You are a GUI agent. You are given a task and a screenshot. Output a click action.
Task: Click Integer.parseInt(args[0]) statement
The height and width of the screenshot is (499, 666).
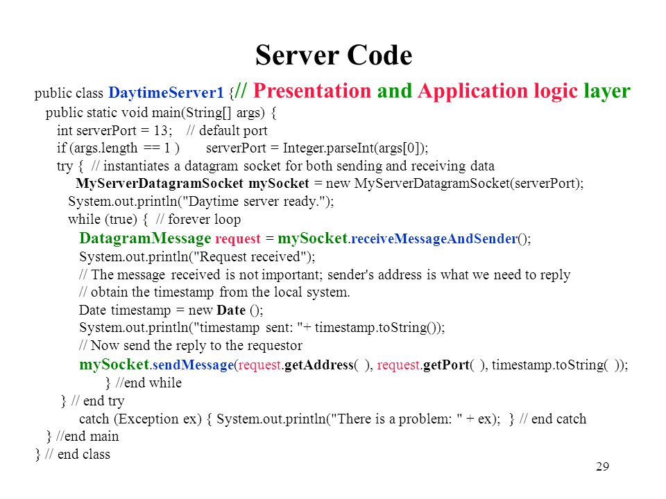[317, 148]
